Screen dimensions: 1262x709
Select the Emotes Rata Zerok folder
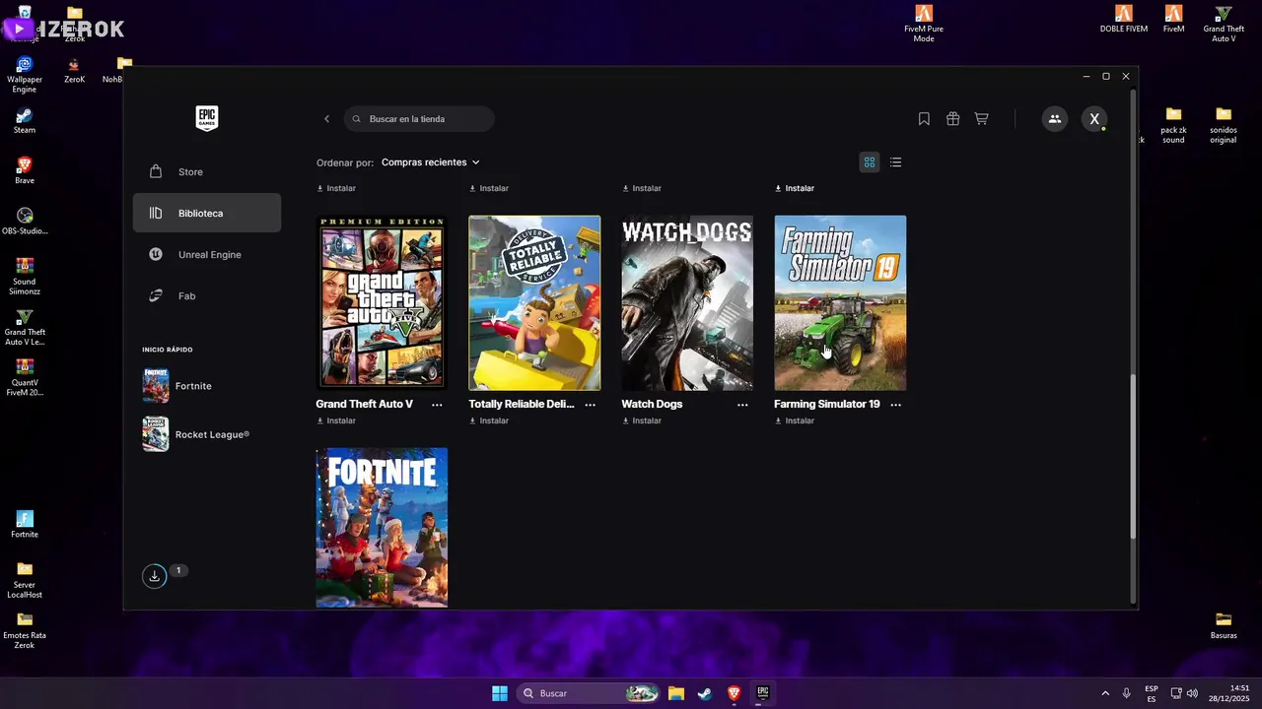(x=25, y=630)
